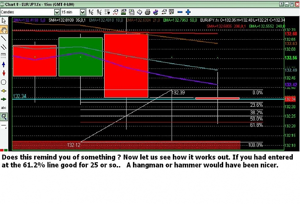Click the EMA=132.7953 50,0 indicator label
The image size is (300, 204).
tap(180, 20)
